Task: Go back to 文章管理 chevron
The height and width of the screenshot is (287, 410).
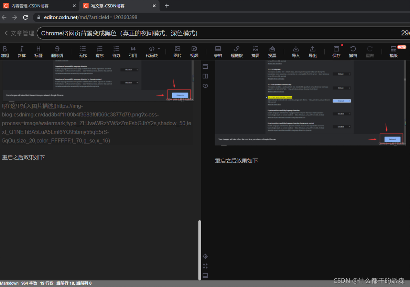Action: (6, 33)
